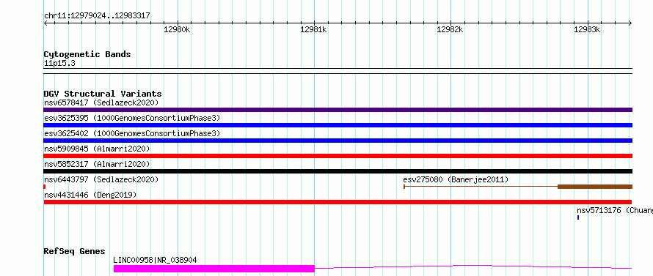Select the thick brown esv275080 block
The width and height of the screenshot is (653, 276).
click(x=595, y=187)
